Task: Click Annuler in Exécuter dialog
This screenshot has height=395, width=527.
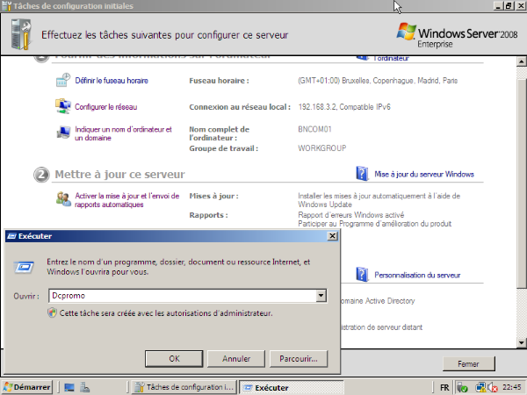Action: pos(236,359)
